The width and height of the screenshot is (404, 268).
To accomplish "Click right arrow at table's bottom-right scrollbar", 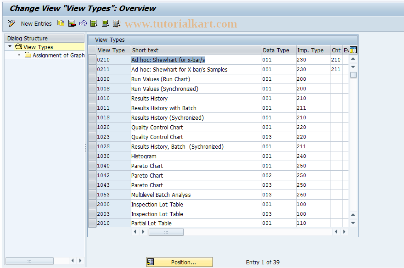I will point(344,232).
